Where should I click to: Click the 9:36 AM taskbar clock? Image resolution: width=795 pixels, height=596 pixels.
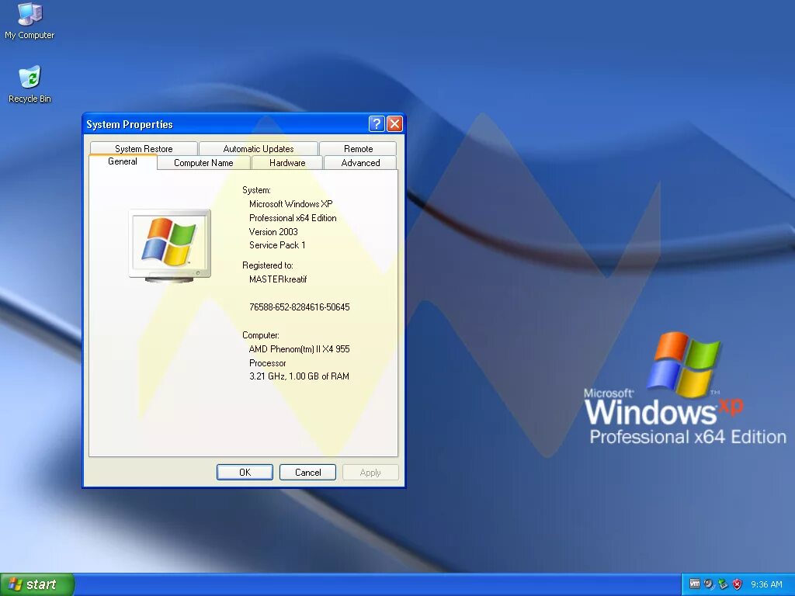point(766,584)
